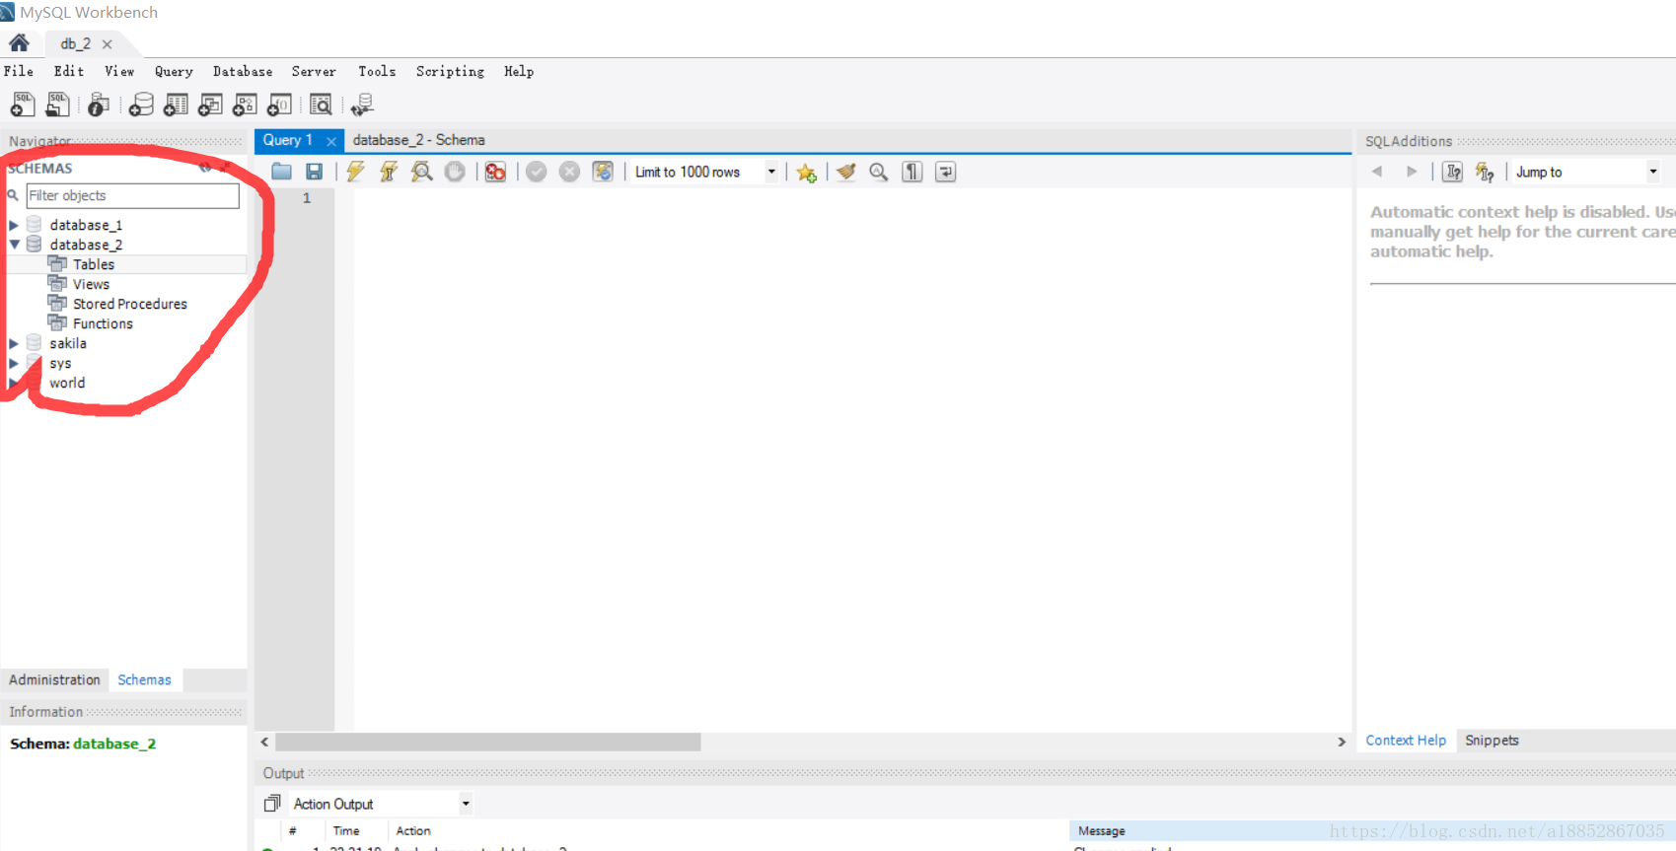1676x851 pixels.
Task: Close the Query 1 tab
Action: click(x=331, y=141)
